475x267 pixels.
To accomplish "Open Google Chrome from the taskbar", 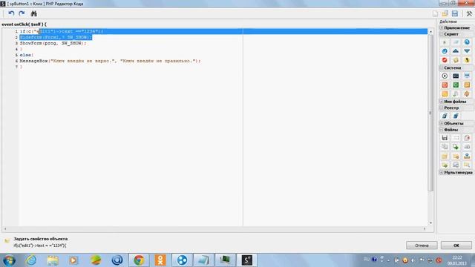I will coord(139,260).
